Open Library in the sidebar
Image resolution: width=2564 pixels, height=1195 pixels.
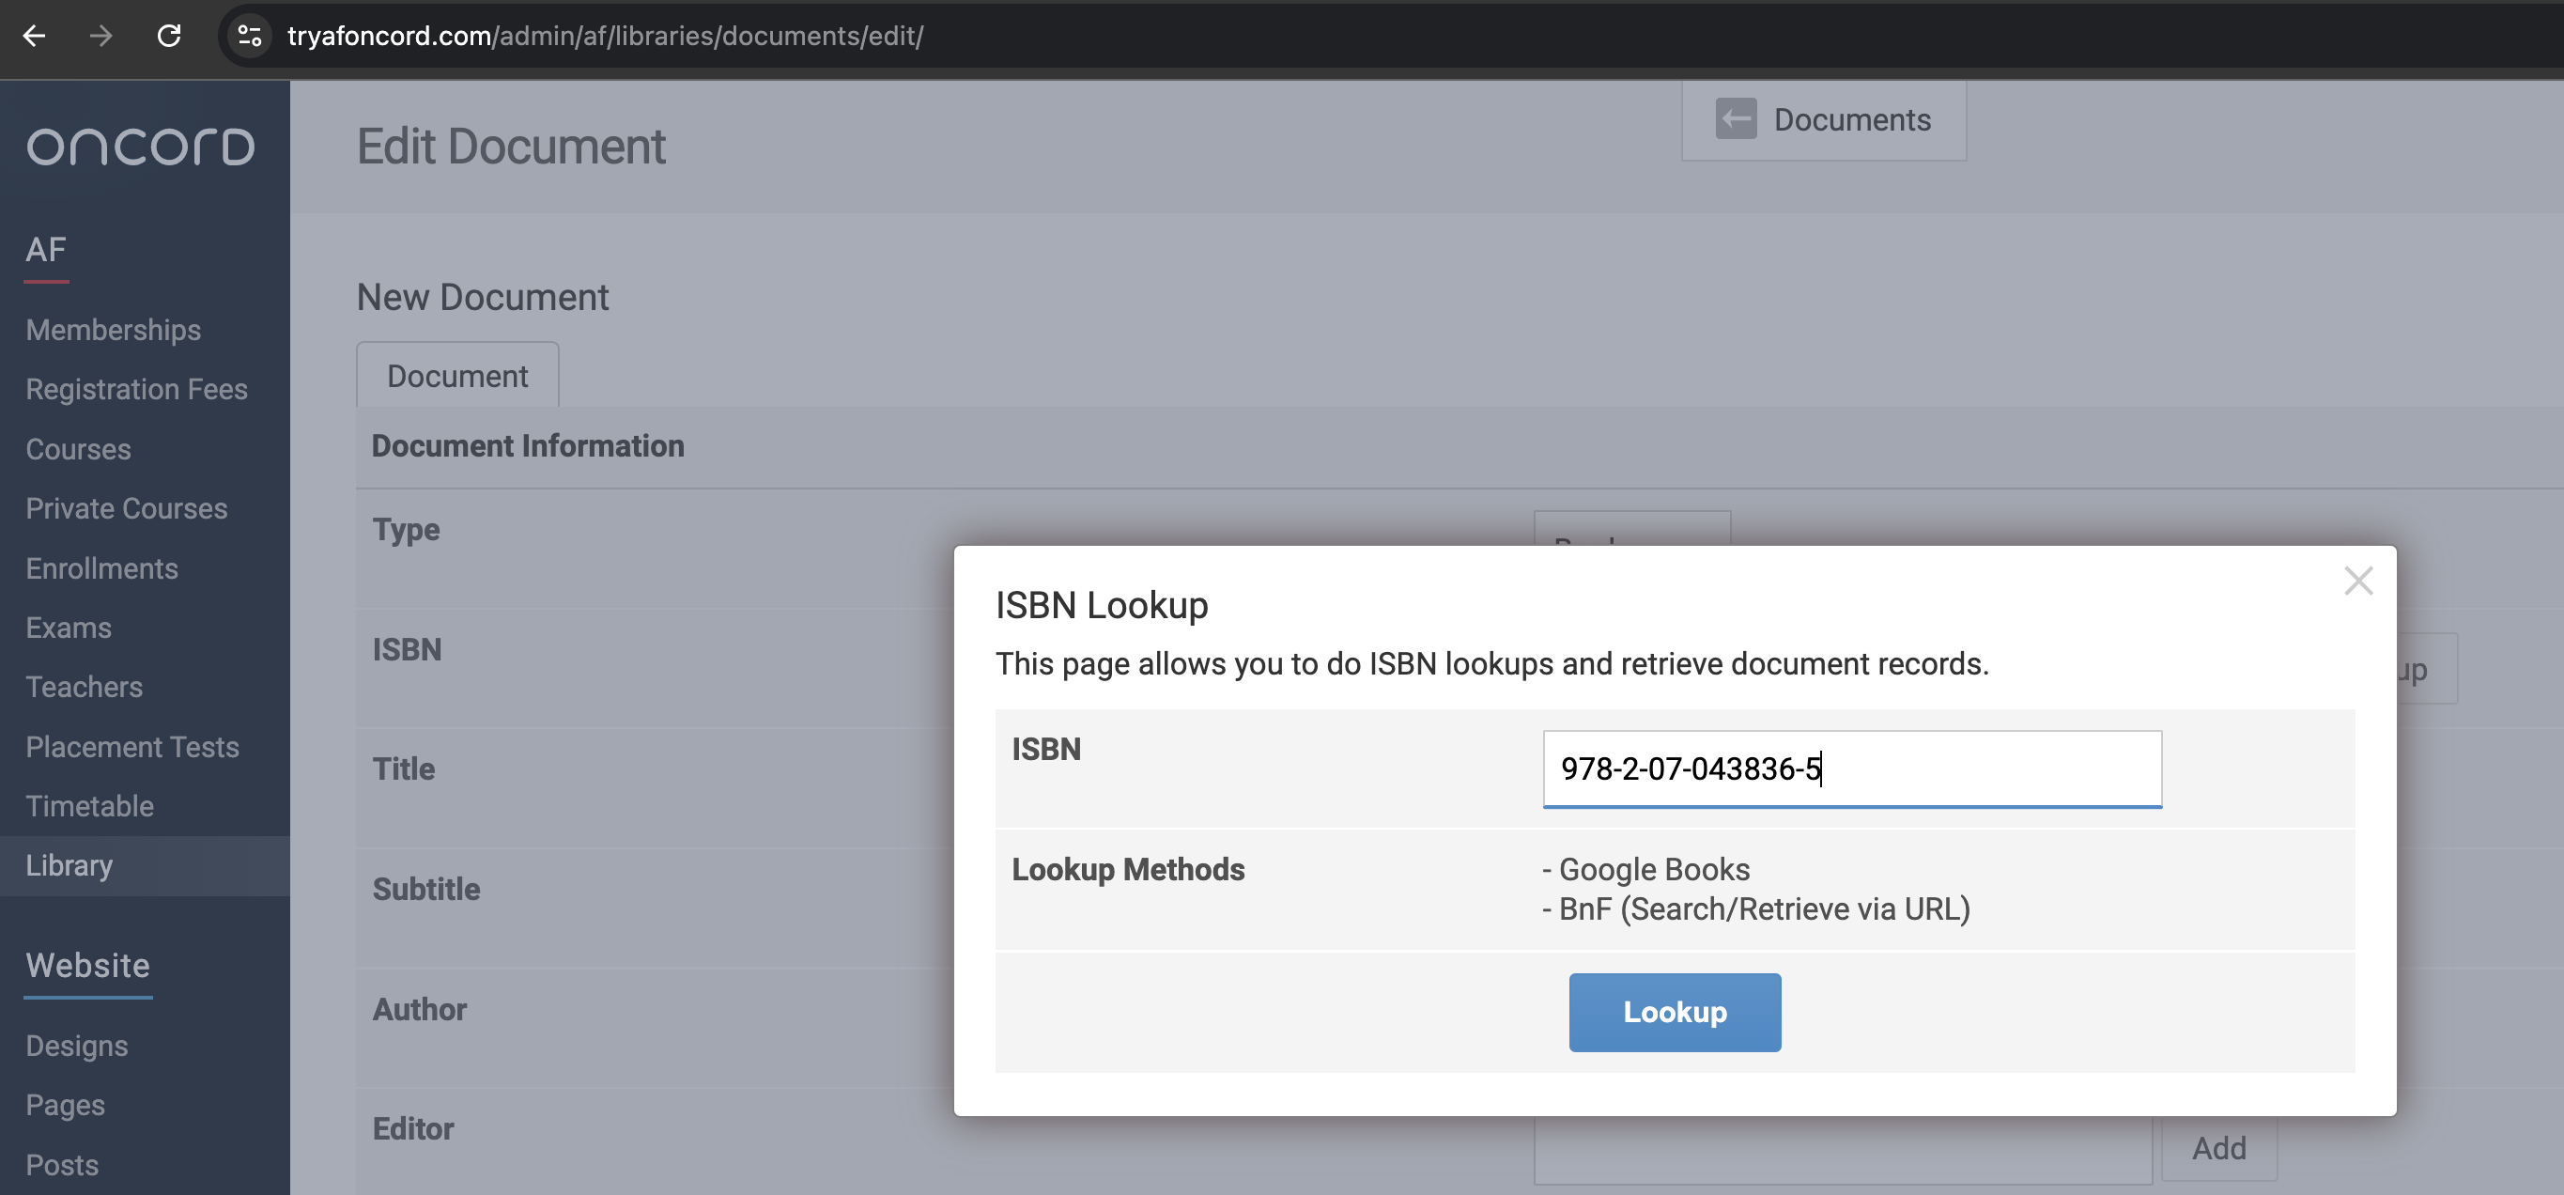coord(70,865)
